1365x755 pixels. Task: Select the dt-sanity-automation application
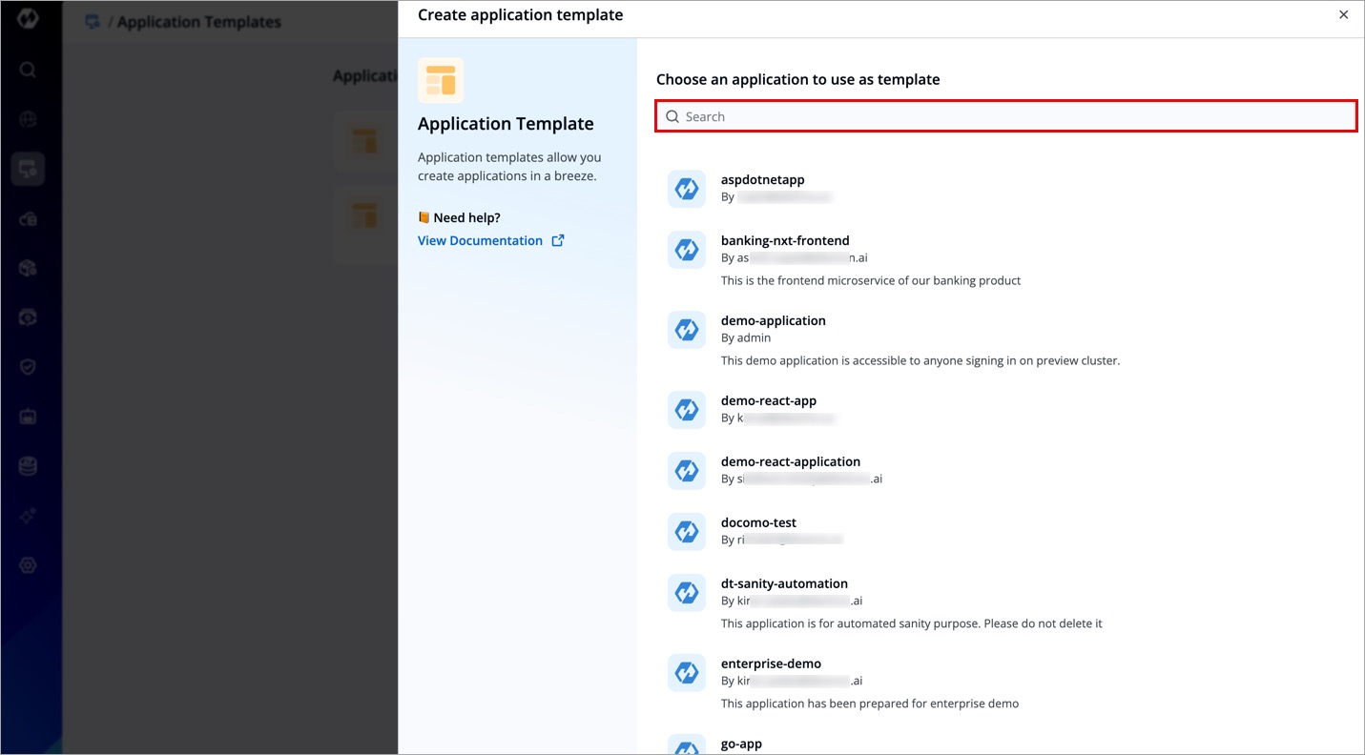click(x=783, y=584)
